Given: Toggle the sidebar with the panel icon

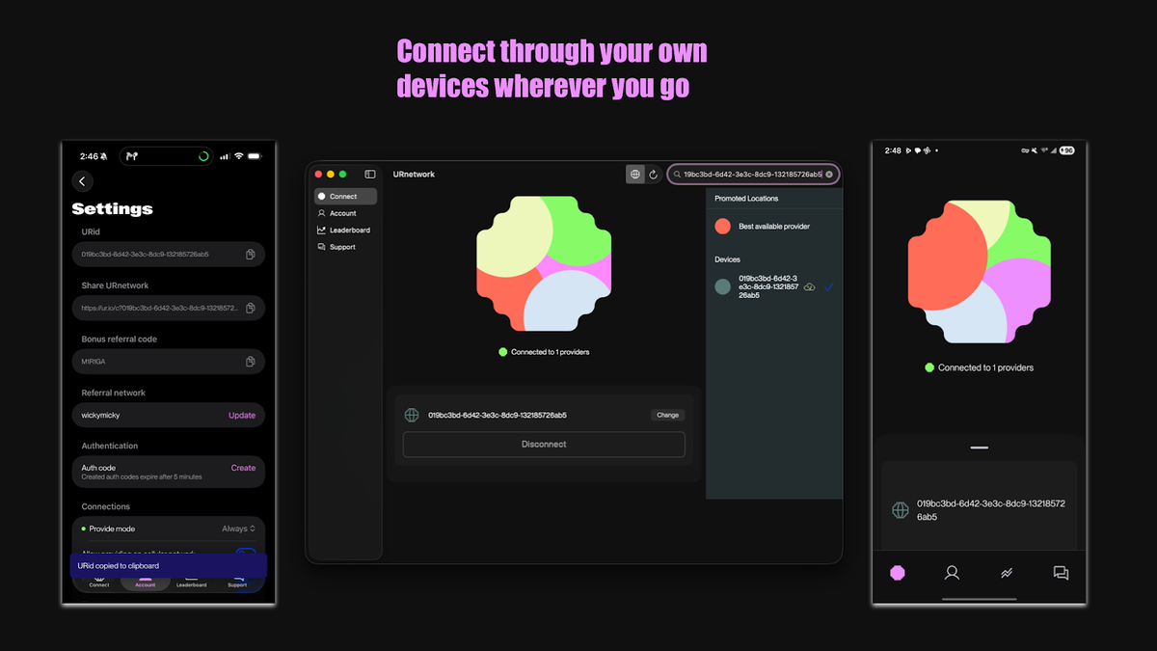Looking at the screenshot, I should (x=370, y=174).
